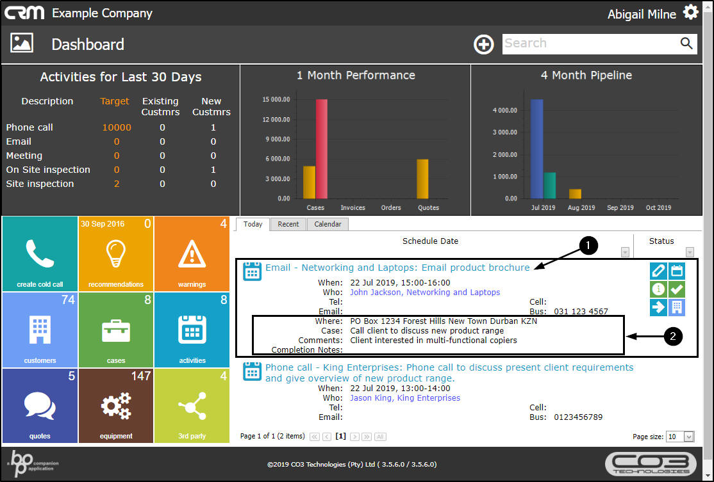Go to next page in pager

(x=354, y=437)
